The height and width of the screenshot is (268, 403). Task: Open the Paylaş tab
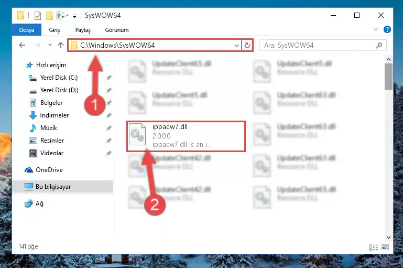click(83, 30)
